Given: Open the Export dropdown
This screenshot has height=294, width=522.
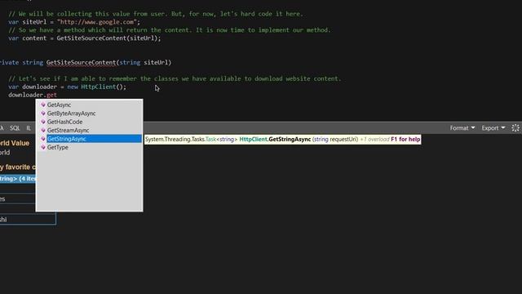Looking at the screenshot, I should 493,128.
